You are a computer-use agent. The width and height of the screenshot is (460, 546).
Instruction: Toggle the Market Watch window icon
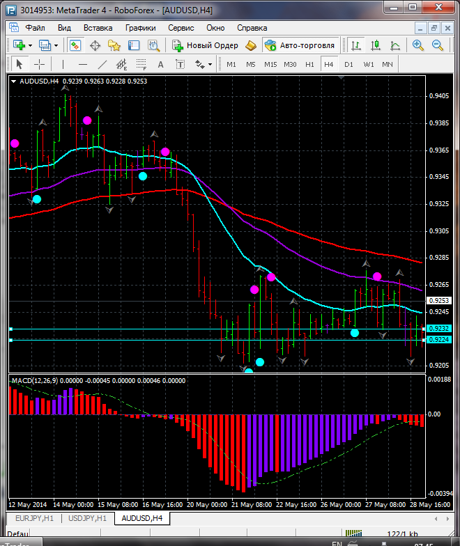(x=75, y=45)
